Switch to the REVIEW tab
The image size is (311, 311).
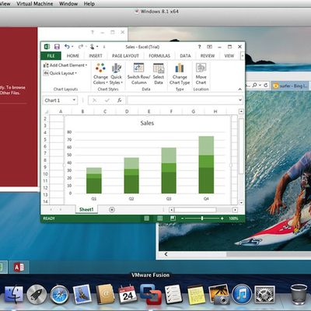pos(208,56)
